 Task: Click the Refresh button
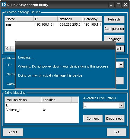click(x=114, y=19)
